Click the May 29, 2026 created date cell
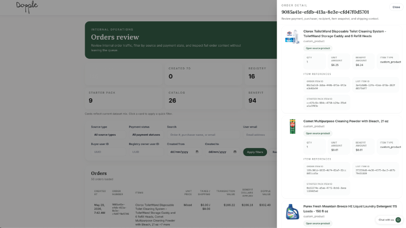The image size is (406, 228). 99,209
